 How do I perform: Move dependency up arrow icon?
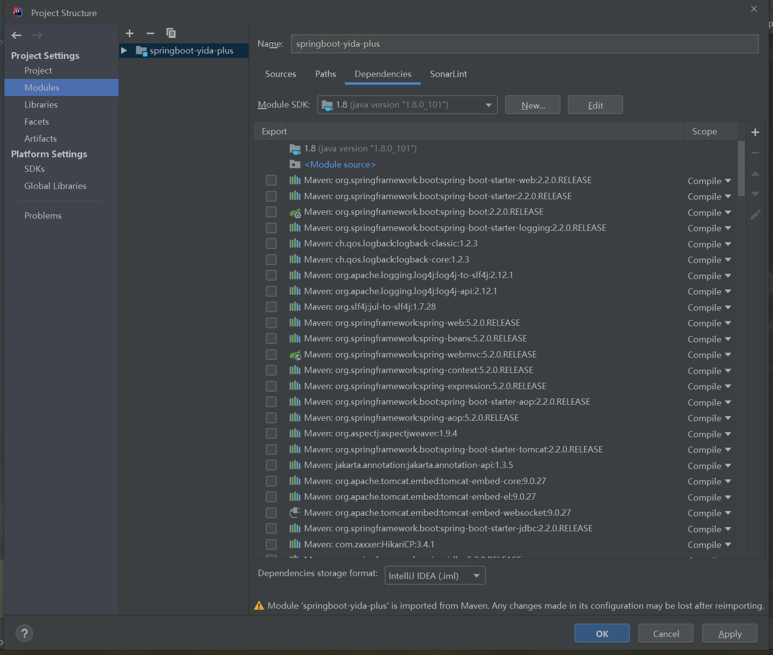[755, 174]
